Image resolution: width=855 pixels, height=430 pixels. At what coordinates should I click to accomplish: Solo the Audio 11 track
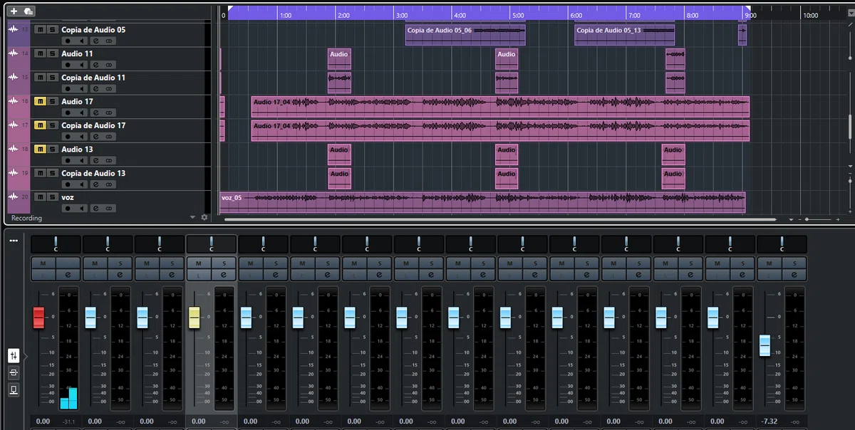[x=52, y=54]
